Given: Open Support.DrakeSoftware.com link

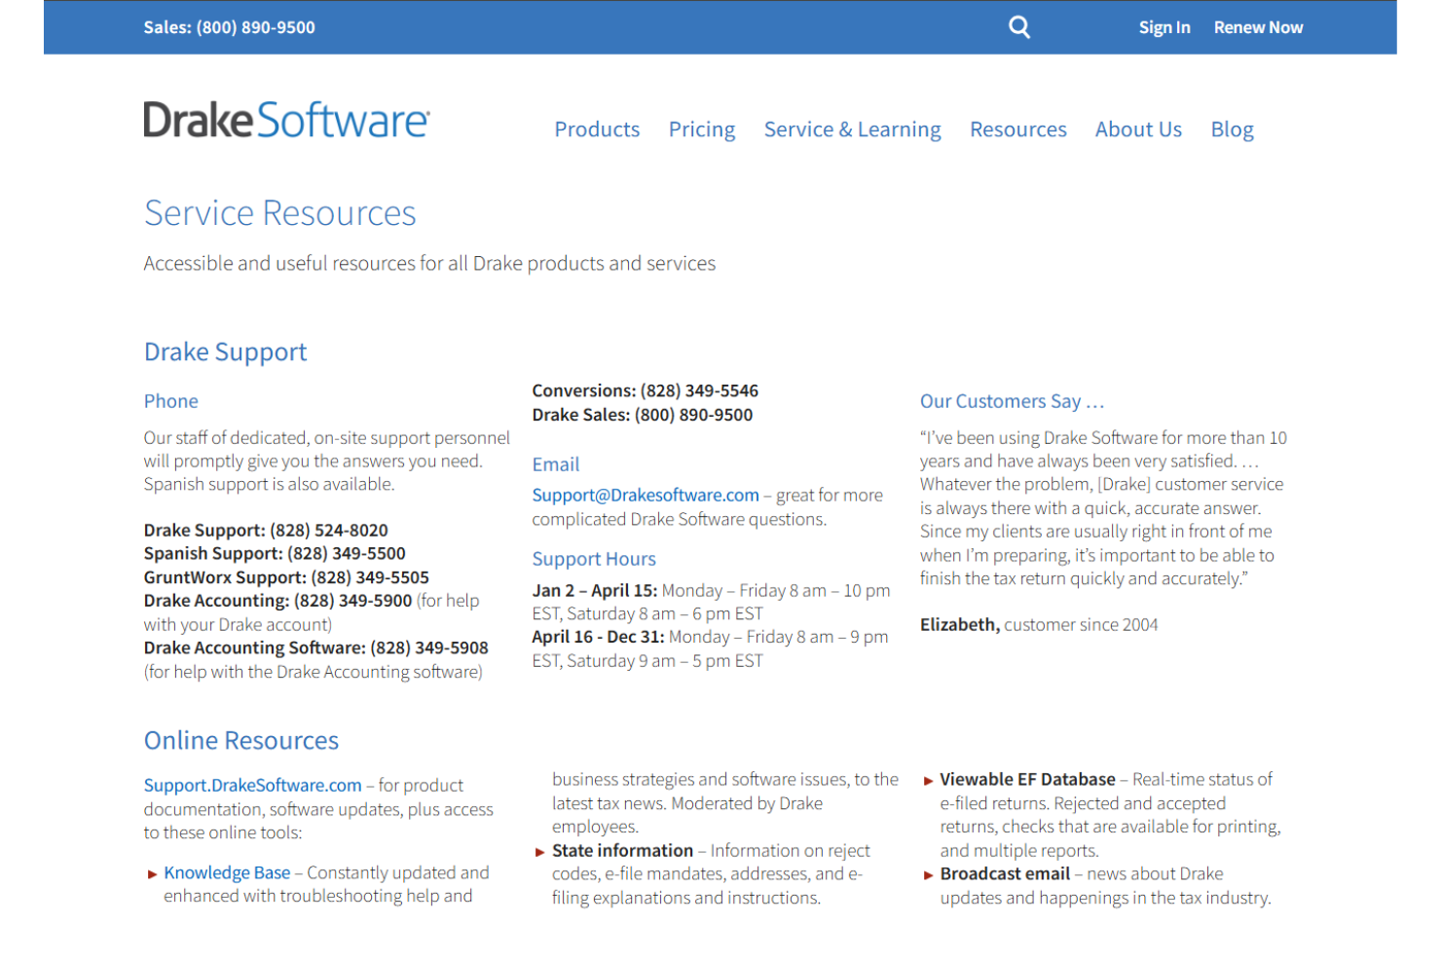Looking at the screenshot, I should (x=252, y=785).
